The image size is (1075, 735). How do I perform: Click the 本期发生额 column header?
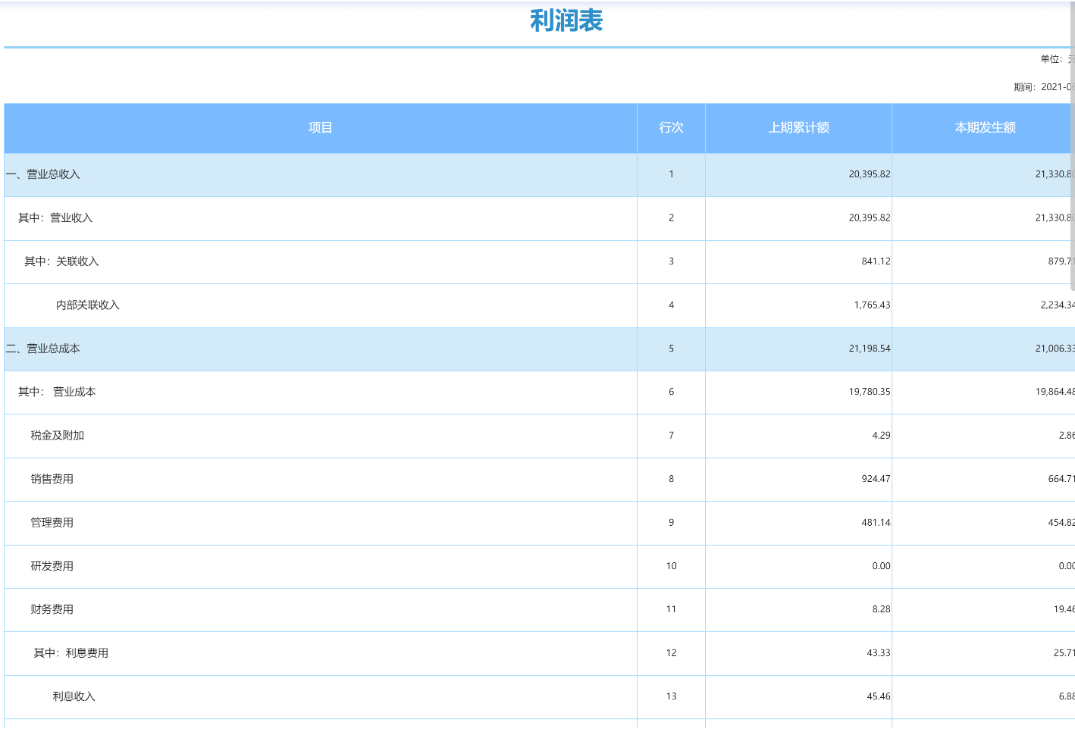coord(984,128)
